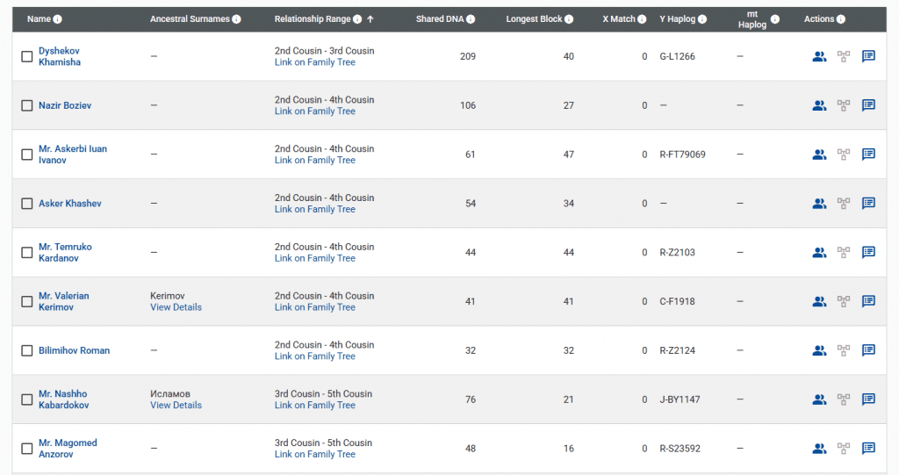The height and width of the screenshot is (475, 899).
Task: Expand View Details under the Исламов surname
Action: [176, 406]
